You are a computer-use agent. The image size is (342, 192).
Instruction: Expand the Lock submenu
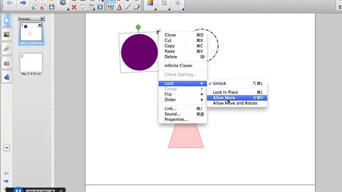183,83
